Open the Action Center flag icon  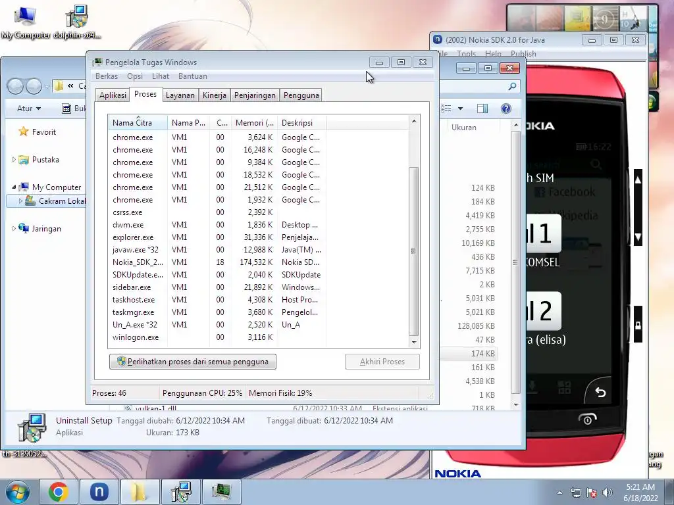[592, 493]
